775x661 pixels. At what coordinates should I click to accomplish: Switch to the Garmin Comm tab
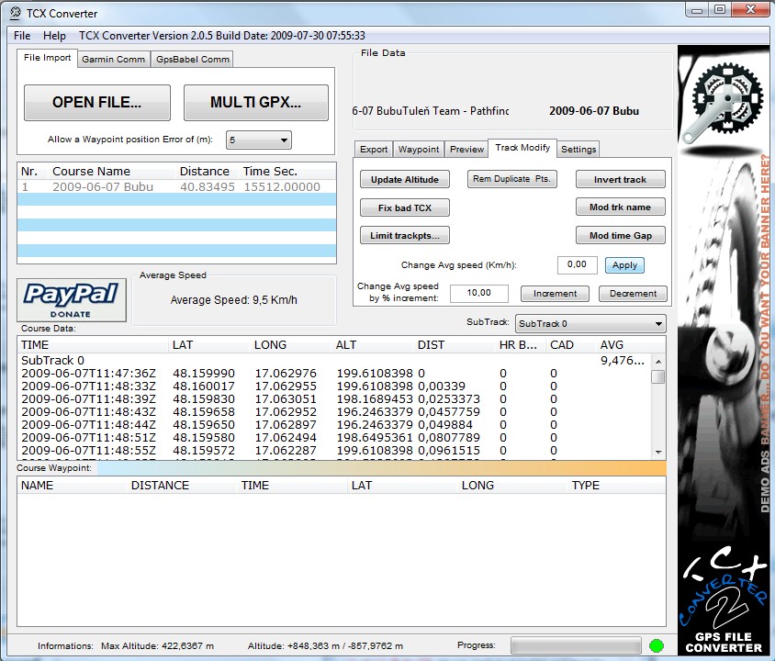point(113,60)
